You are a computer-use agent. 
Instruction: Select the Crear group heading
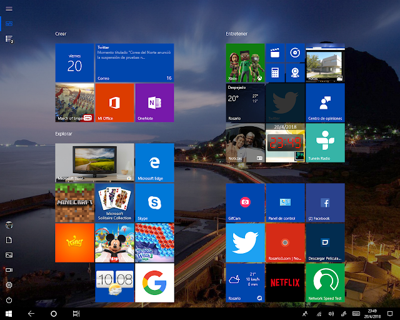[61, 34]
